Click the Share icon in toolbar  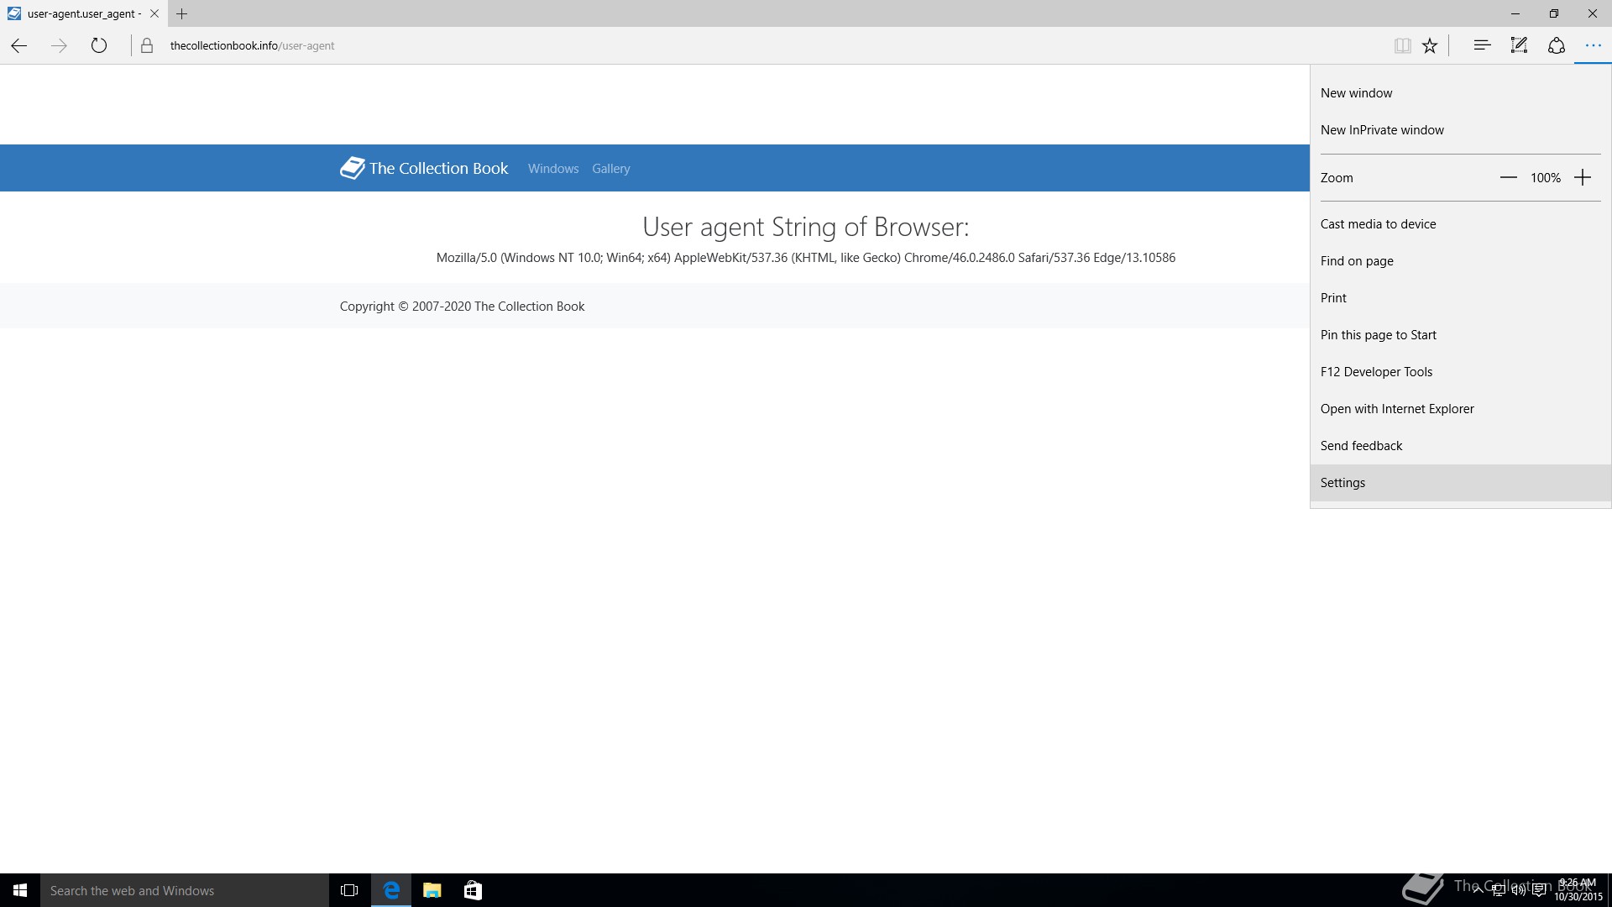[x=1556, y=45]
